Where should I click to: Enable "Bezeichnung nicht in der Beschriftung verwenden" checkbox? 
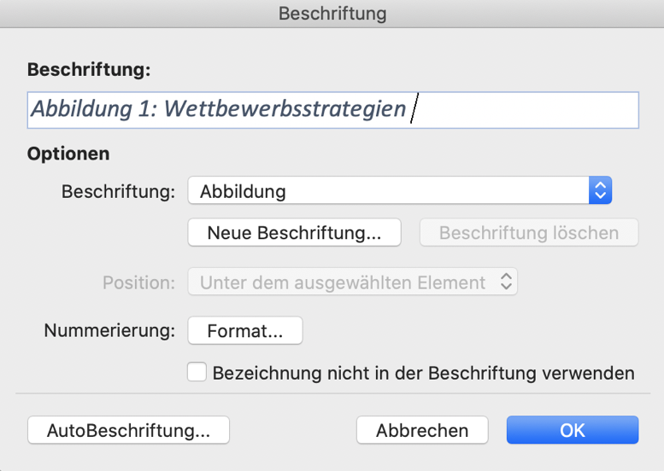click(197, 373)
